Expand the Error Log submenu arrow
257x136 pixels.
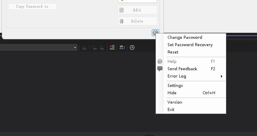[x=221, y=76]
